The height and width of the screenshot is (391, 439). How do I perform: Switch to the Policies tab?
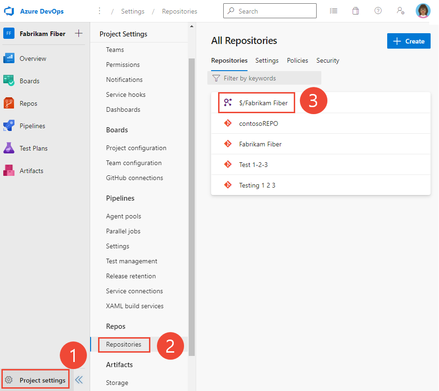[x=297, y=60]
